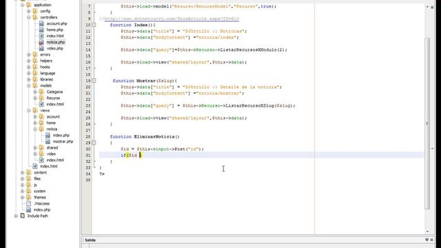The width and height of the screenshot is (441, 248).
Task: Select mostrar.php in noticia views
Action: (x=63, y=141)
